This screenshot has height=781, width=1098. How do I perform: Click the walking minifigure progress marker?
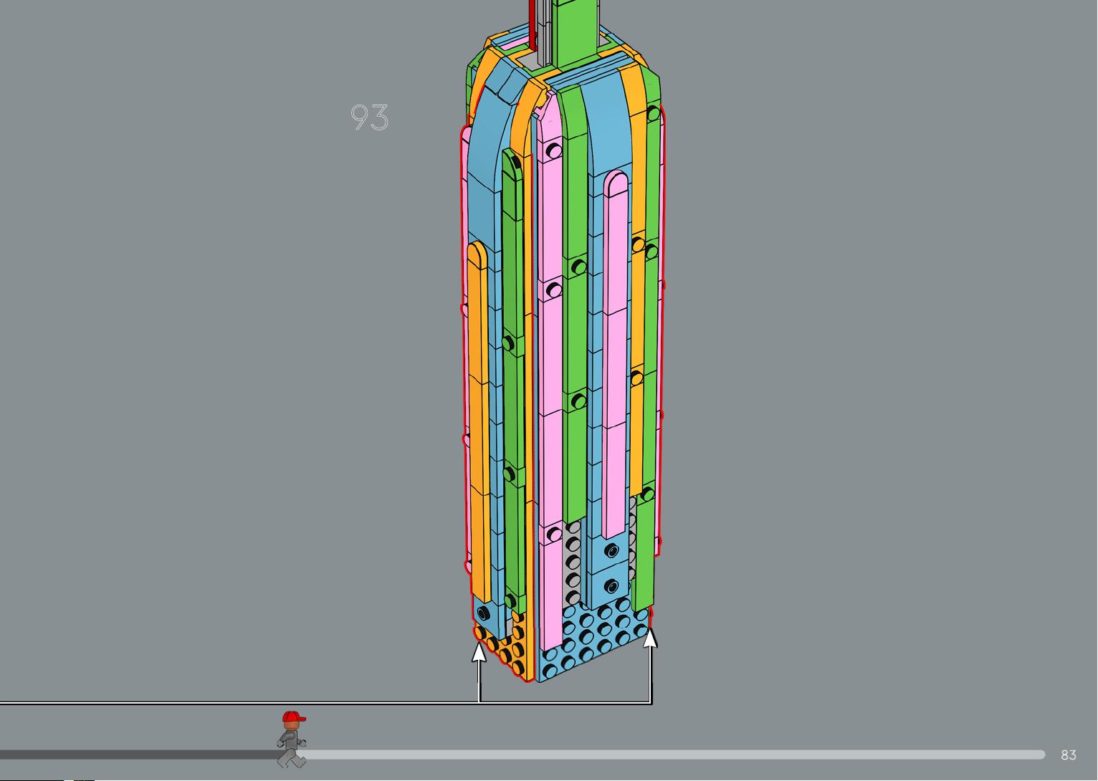tap(292, 739)
